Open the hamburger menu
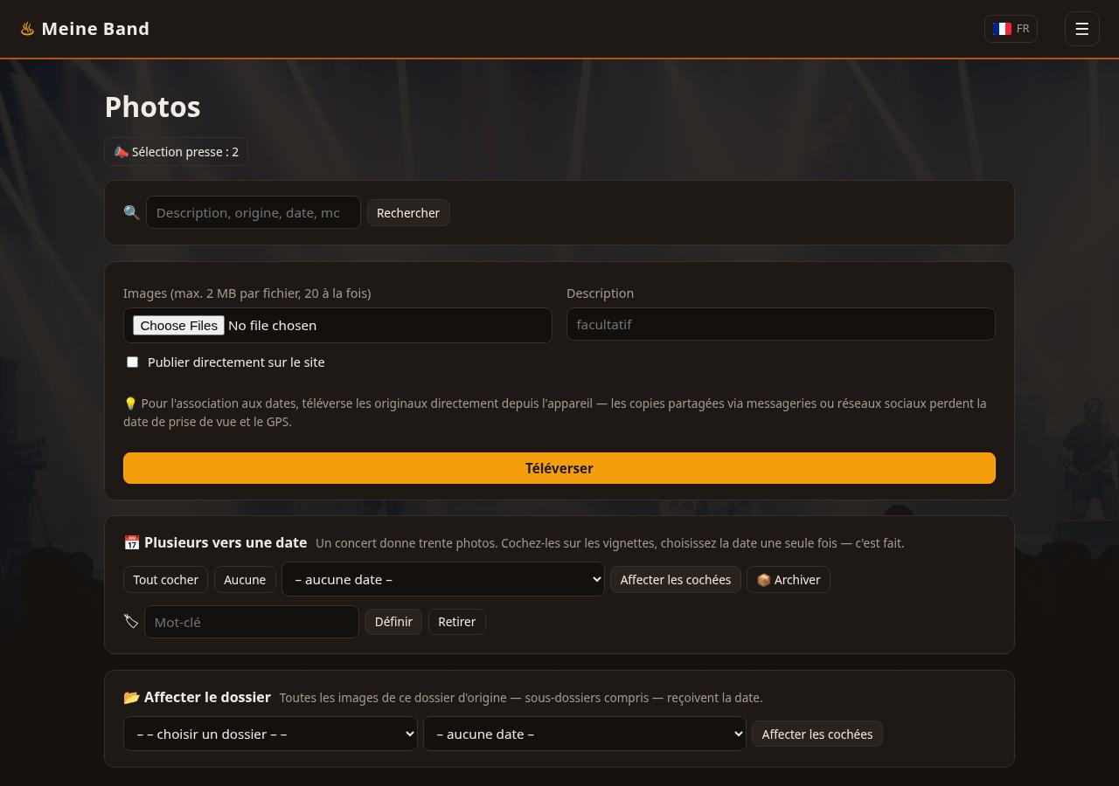The image size is (1119, 786). [x=1081, y=29]
